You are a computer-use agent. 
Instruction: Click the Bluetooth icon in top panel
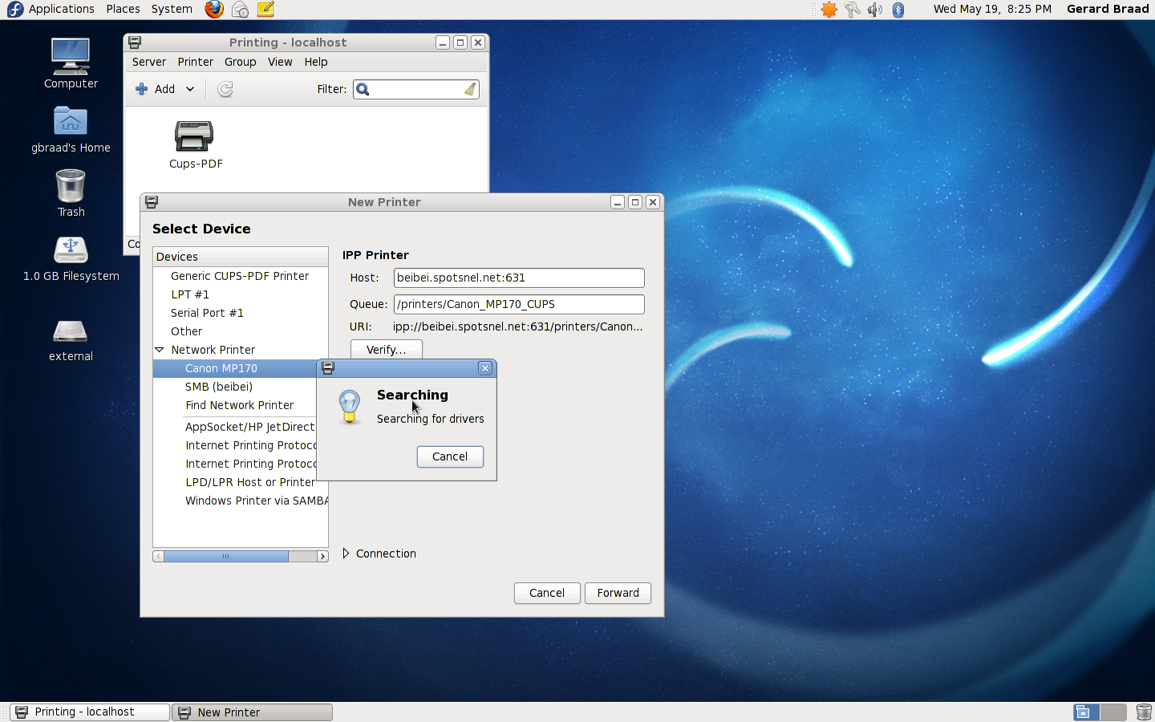tap(898, 10)
